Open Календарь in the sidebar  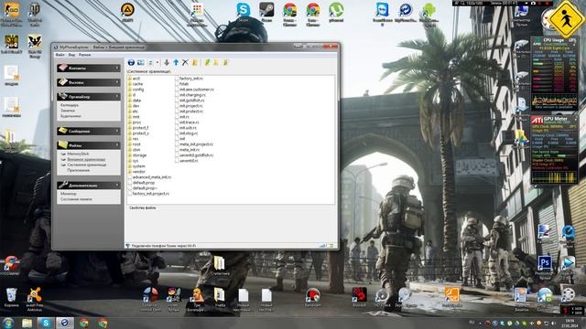coord(70,105)
